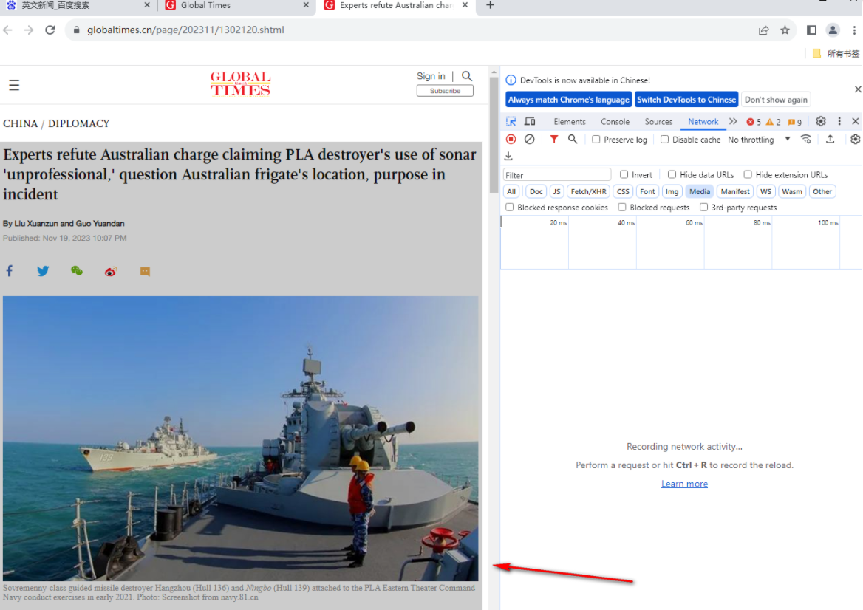Switch to the Elements tab
Screen dimensions: 863x610
tap(569, 122)
